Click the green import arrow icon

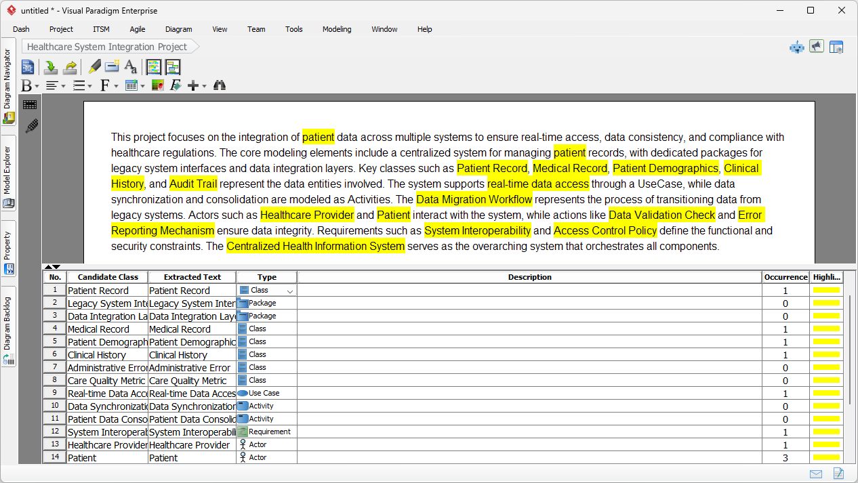click(50, 66)
